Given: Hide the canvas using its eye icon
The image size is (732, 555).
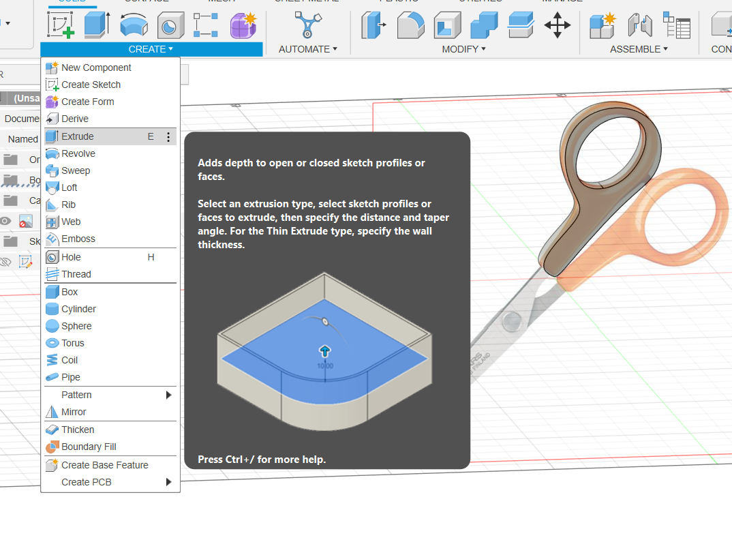Looking at the screenshot, I should [x=5, y=221].
